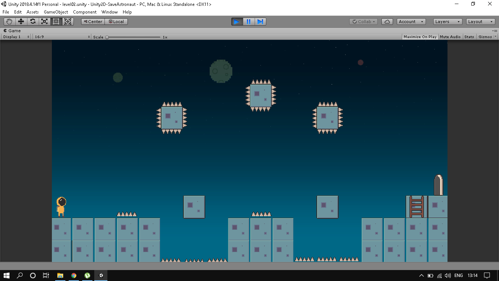Open the Window menu
The width and height of the screenshot is (499, 281).
coord(110,12)
